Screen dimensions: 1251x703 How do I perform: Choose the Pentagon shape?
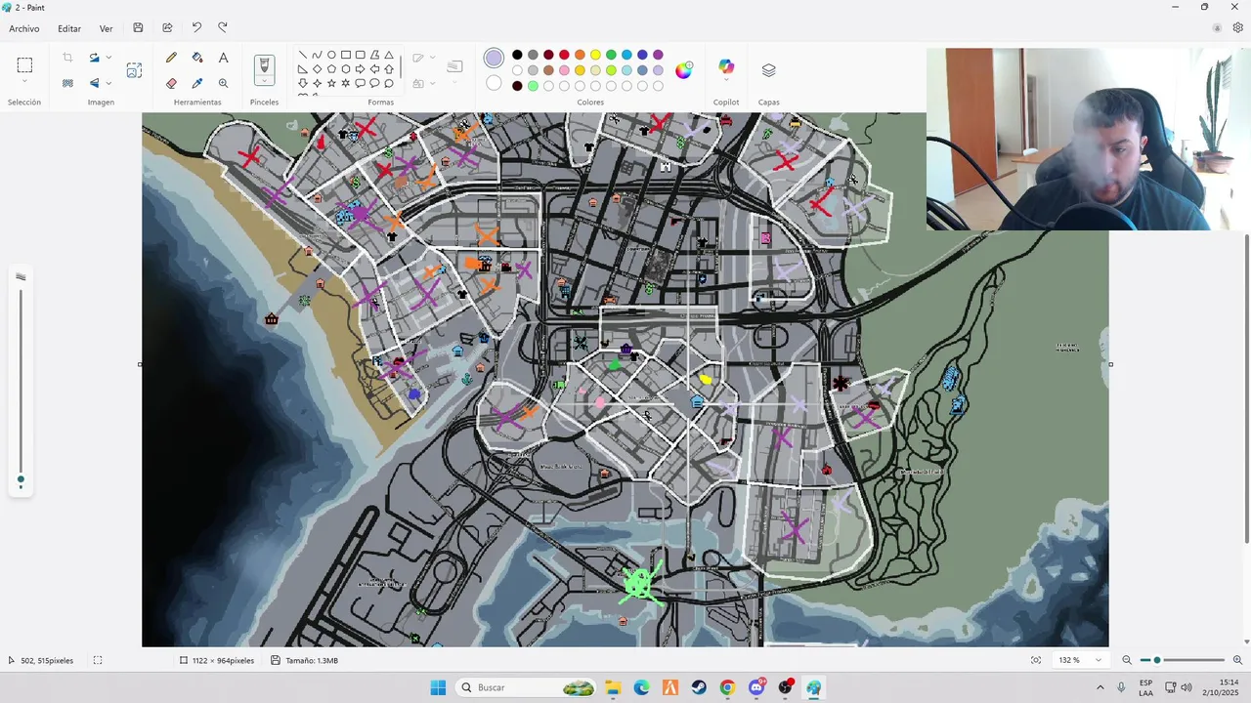coord(331,69)
